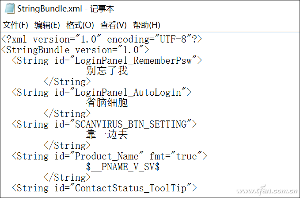300x198 pixels.
Task: Place cursor at $__PNAME_V_SV$ text
Action: (x=123, y=167)
